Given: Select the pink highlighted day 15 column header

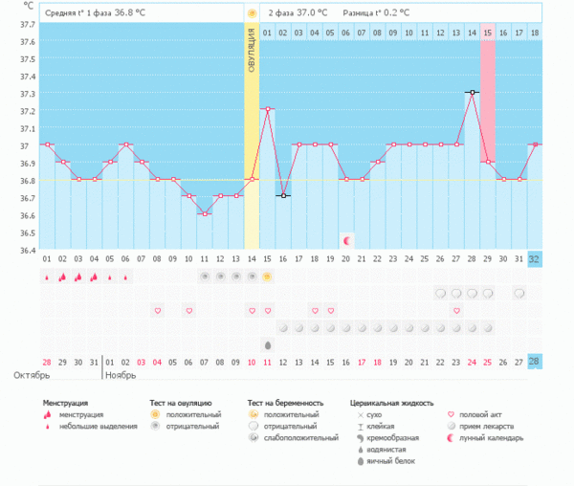Looking at the screenshot, I should [487, 33].
